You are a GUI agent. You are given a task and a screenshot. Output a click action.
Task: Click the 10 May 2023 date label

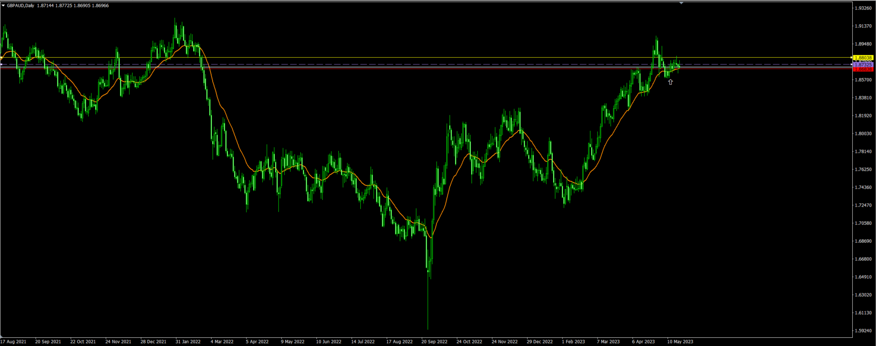click(x=680, y=341)
